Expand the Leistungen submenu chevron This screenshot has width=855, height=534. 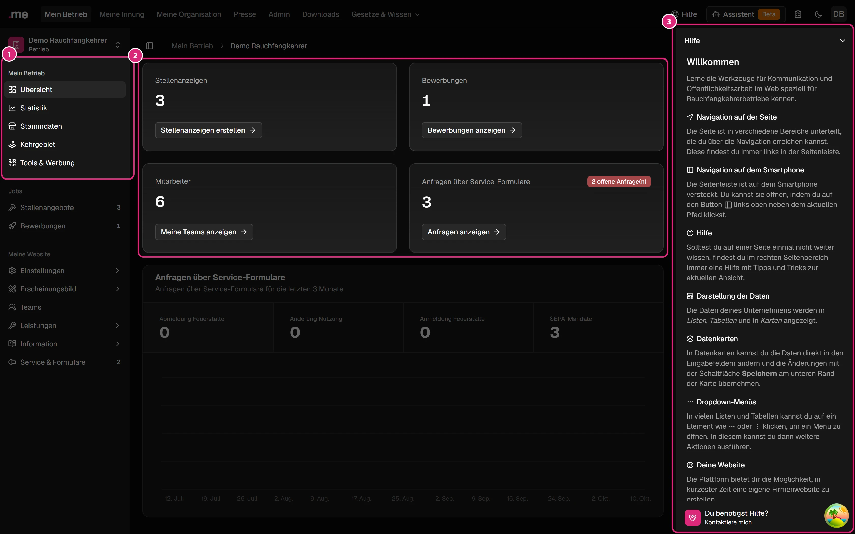pyautogui.click(x=118, y=326)
